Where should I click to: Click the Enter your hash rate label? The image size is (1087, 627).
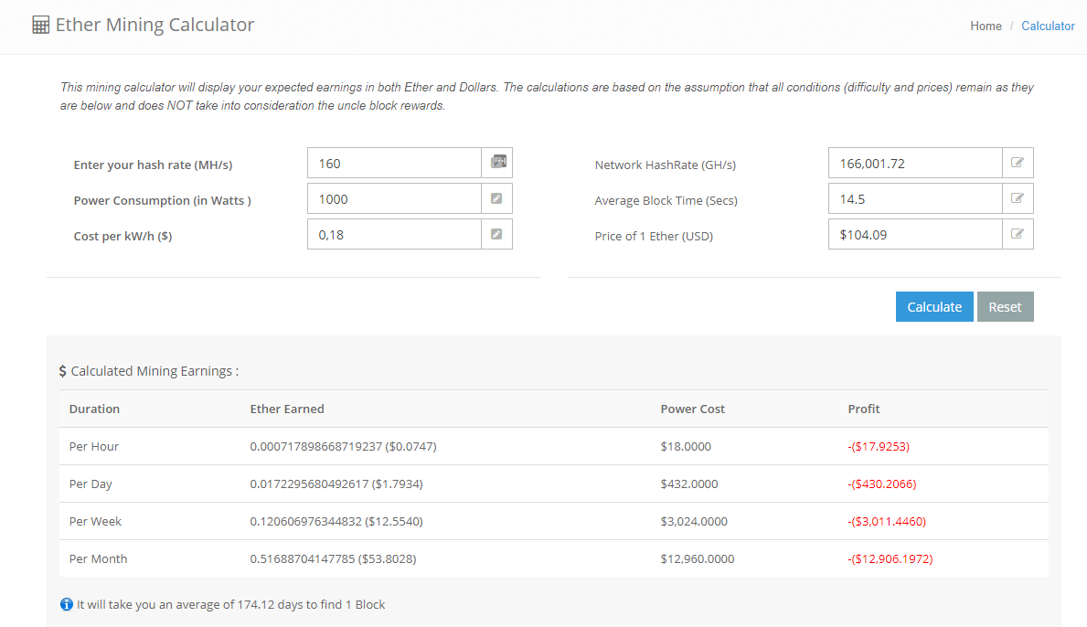[x=153, y=165]
